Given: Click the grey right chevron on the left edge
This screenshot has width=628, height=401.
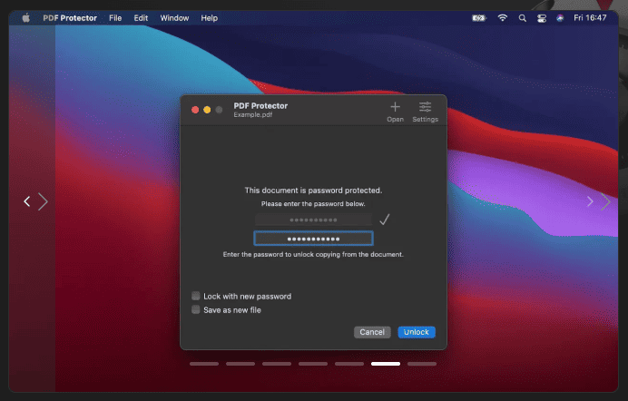Looking at the screenshot, I should [x=43, y=201].
